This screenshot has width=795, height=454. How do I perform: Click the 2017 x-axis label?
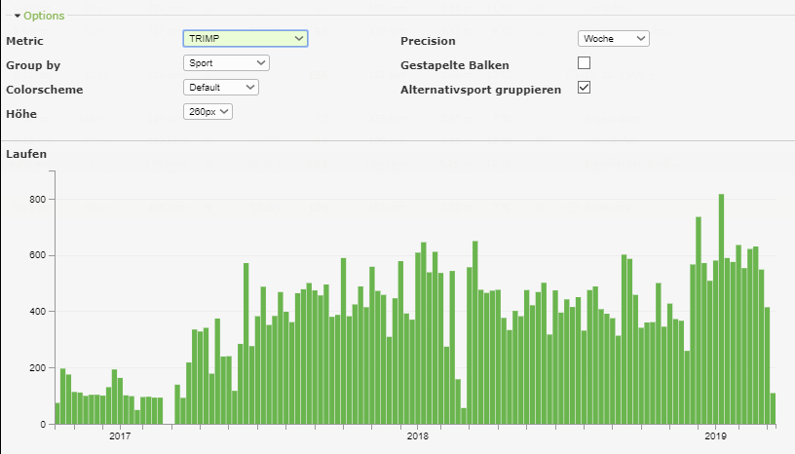120,436
